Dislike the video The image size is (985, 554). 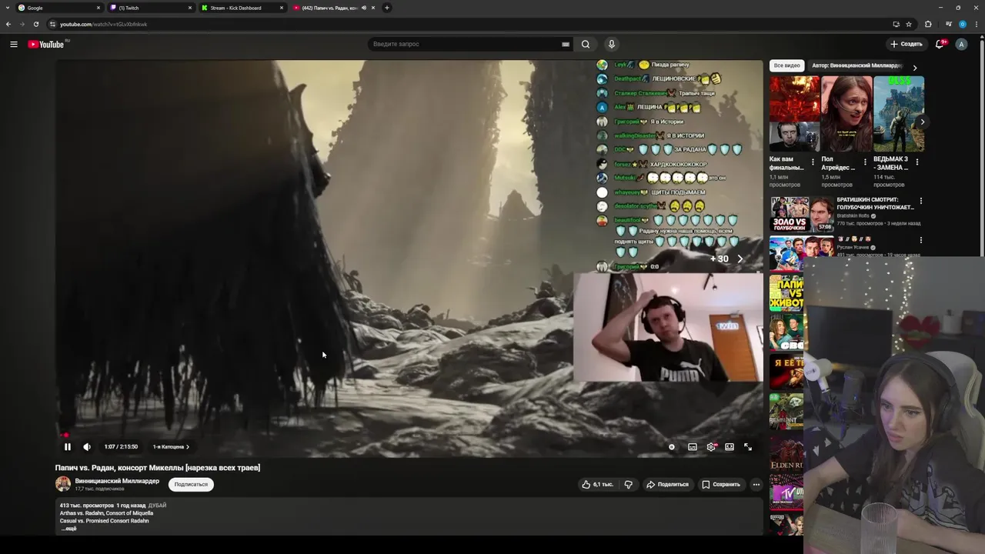tap(628, 485)
